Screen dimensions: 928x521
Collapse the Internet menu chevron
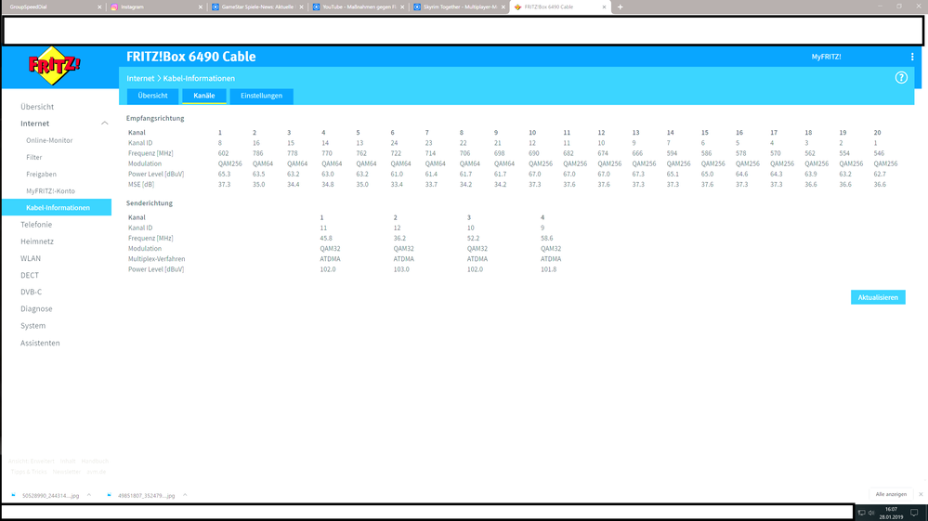coord(105,124)
